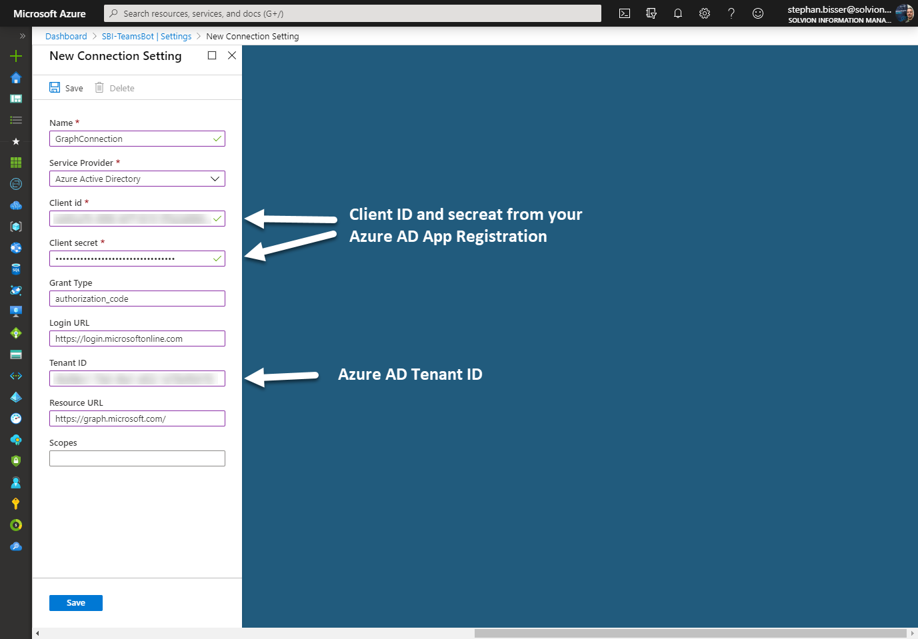Click the Client id field

point(137,219)
